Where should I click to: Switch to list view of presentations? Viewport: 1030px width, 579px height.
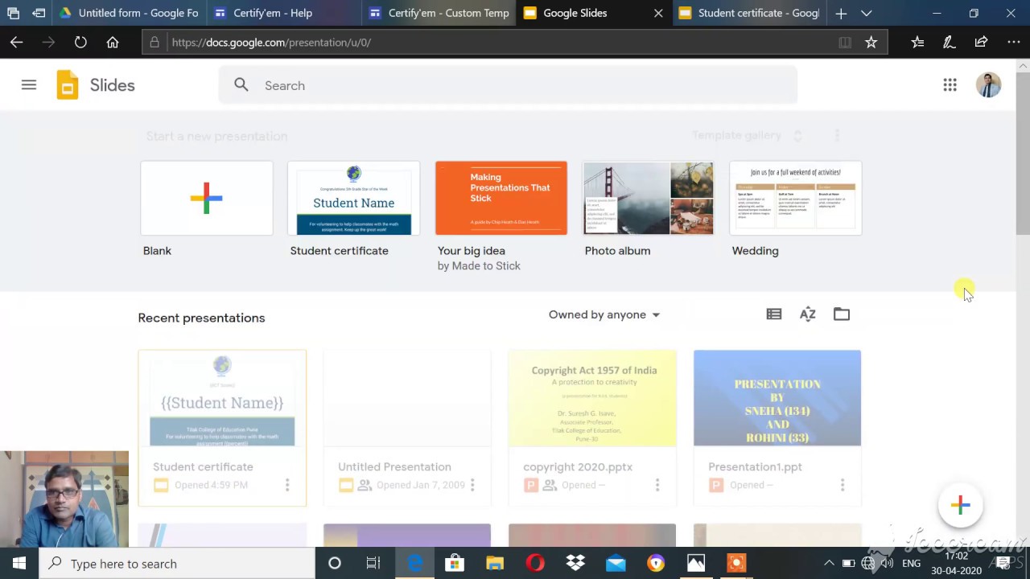(774, 314)
